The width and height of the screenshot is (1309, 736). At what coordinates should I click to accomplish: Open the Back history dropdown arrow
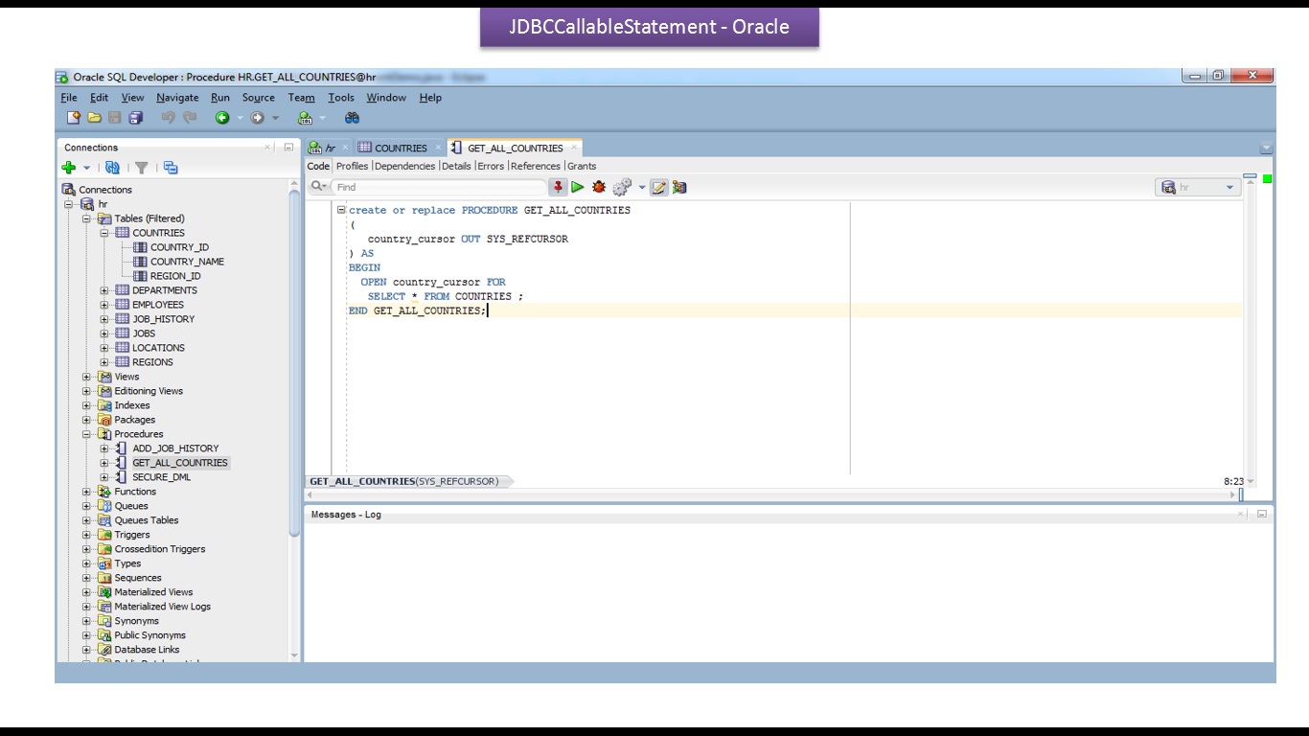point(240,118)
